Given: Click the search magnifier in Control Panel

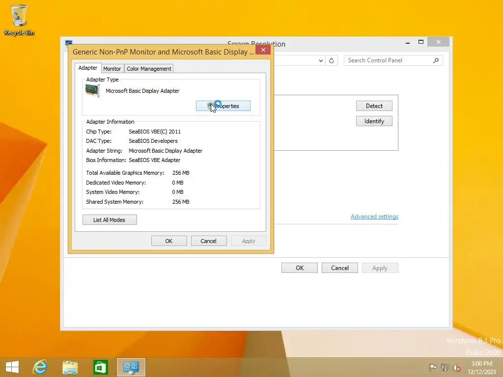Looking at the screenshot, I should [x=436, y=60].
